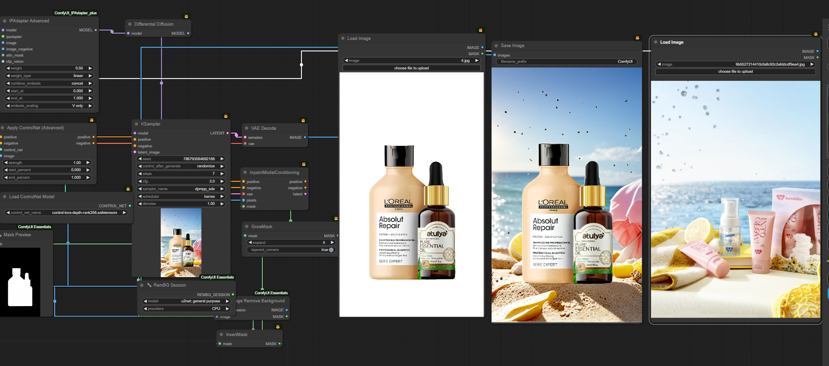Increase the KSampler steps with right arrow
The width and height of the screenshot is (829, 366).
point(222,174)
